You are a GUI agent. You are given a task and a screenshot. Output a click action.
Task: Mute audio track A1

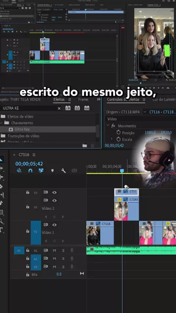coord(54,251)
